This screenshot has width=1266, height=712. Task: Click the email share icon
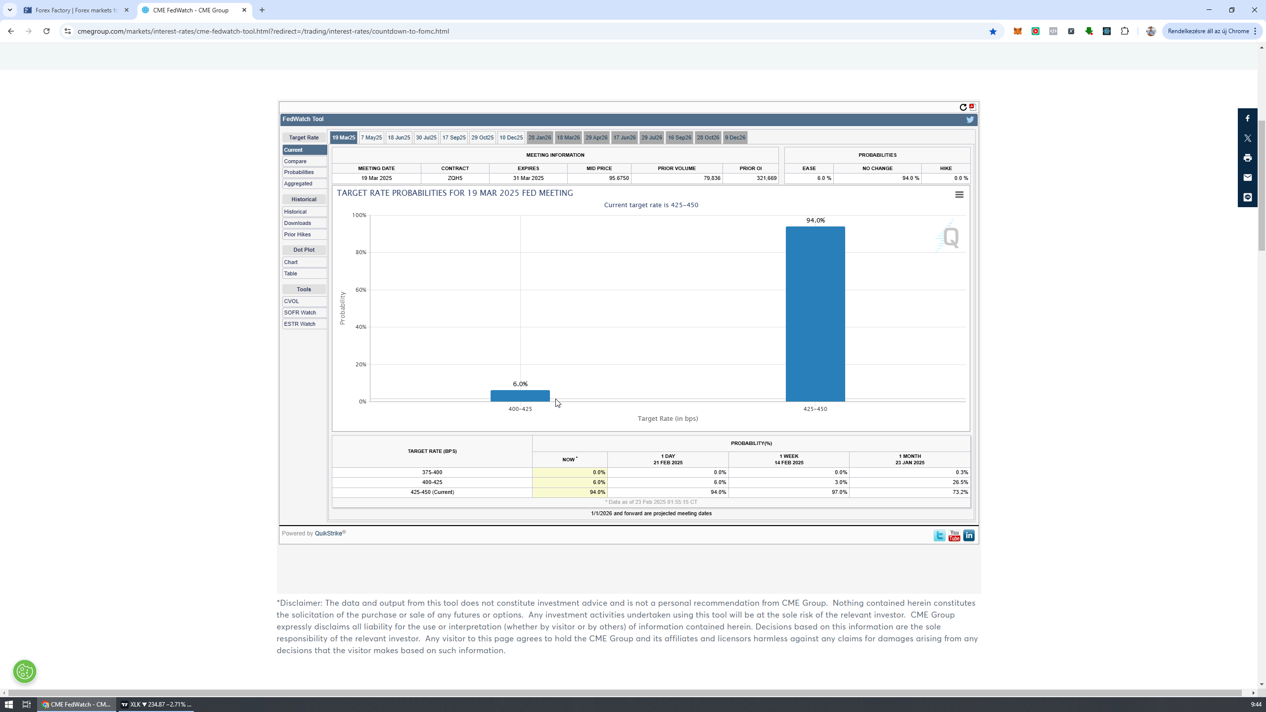coord(1247,178)
